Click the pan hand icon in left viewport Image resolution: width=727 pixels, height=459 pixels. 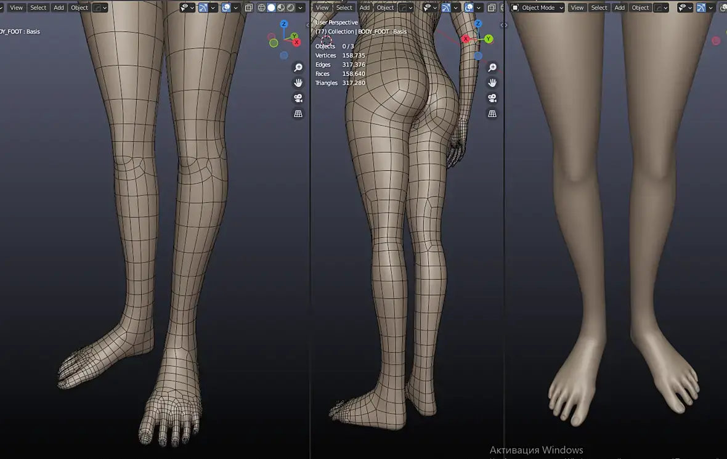tap(298, 83)
